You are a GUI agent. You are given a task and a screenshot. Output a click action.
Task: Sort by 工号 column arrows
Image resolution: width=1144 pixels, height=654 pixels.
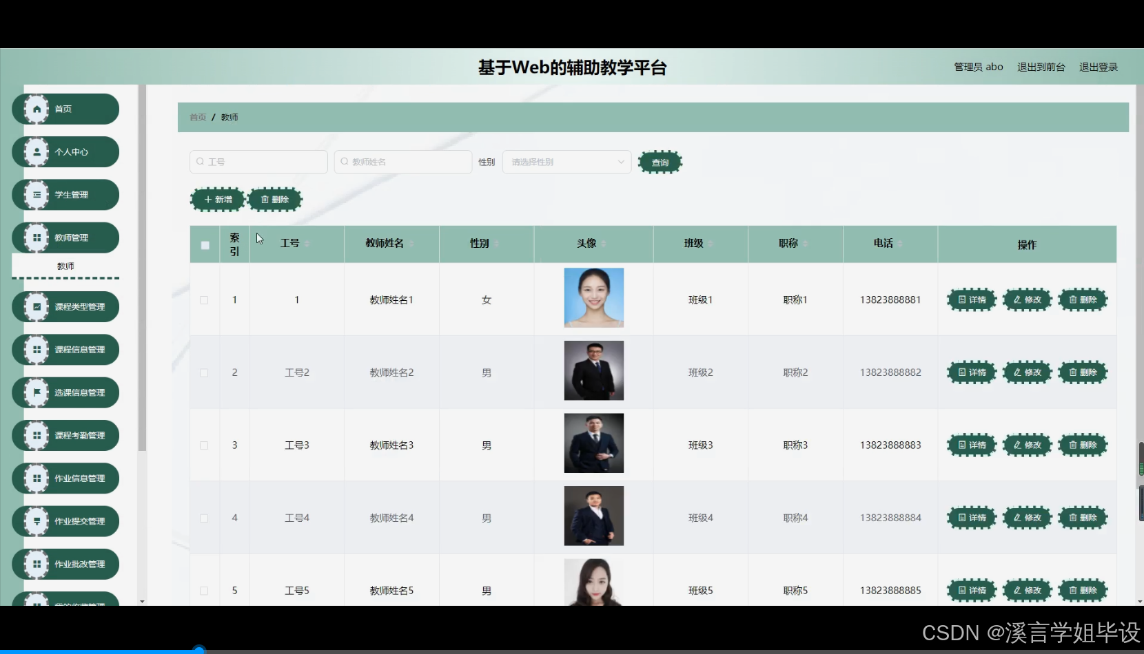coord(307,244)
